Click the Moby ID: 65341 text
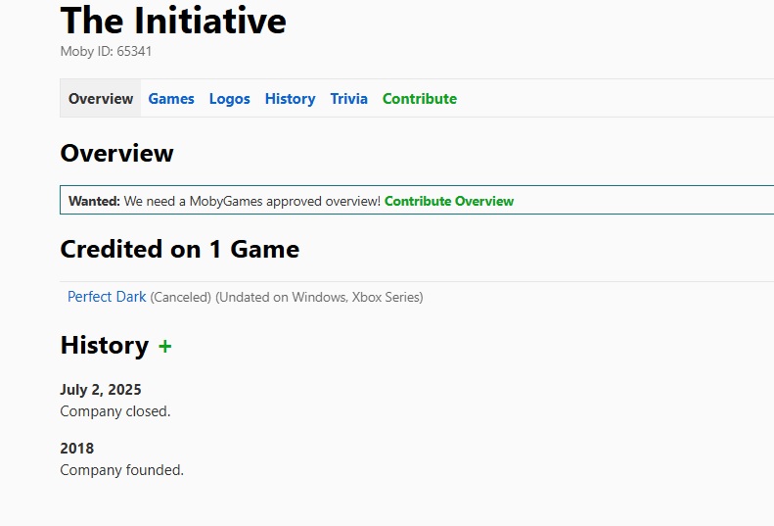The width and height of the screenshot is (774, 526). [x=106, y=51]
